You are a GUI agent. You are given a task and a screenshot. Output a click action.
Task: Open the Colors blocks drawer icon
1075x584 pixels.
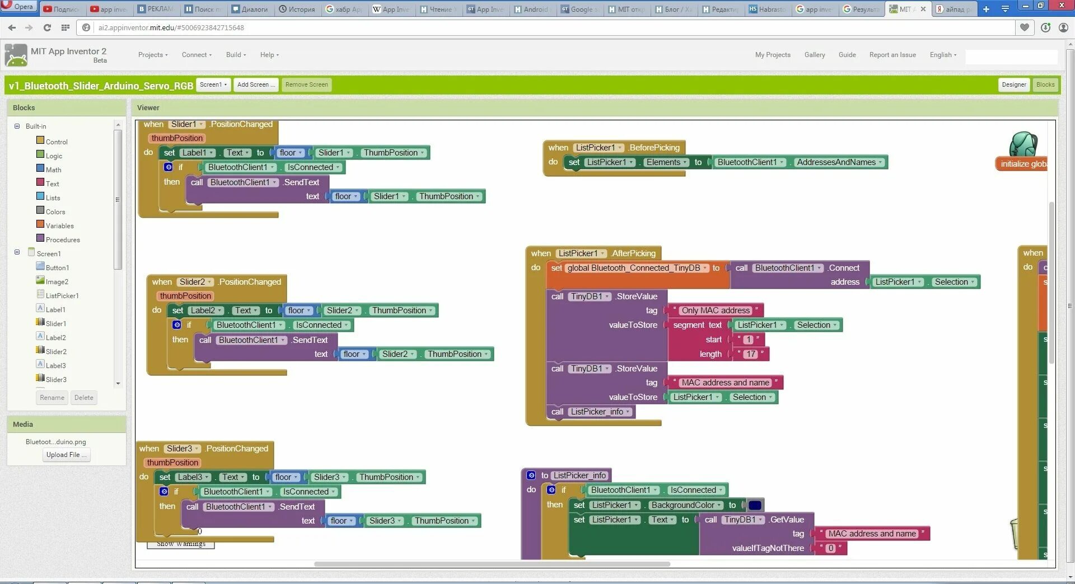click(x=40, y=210)
